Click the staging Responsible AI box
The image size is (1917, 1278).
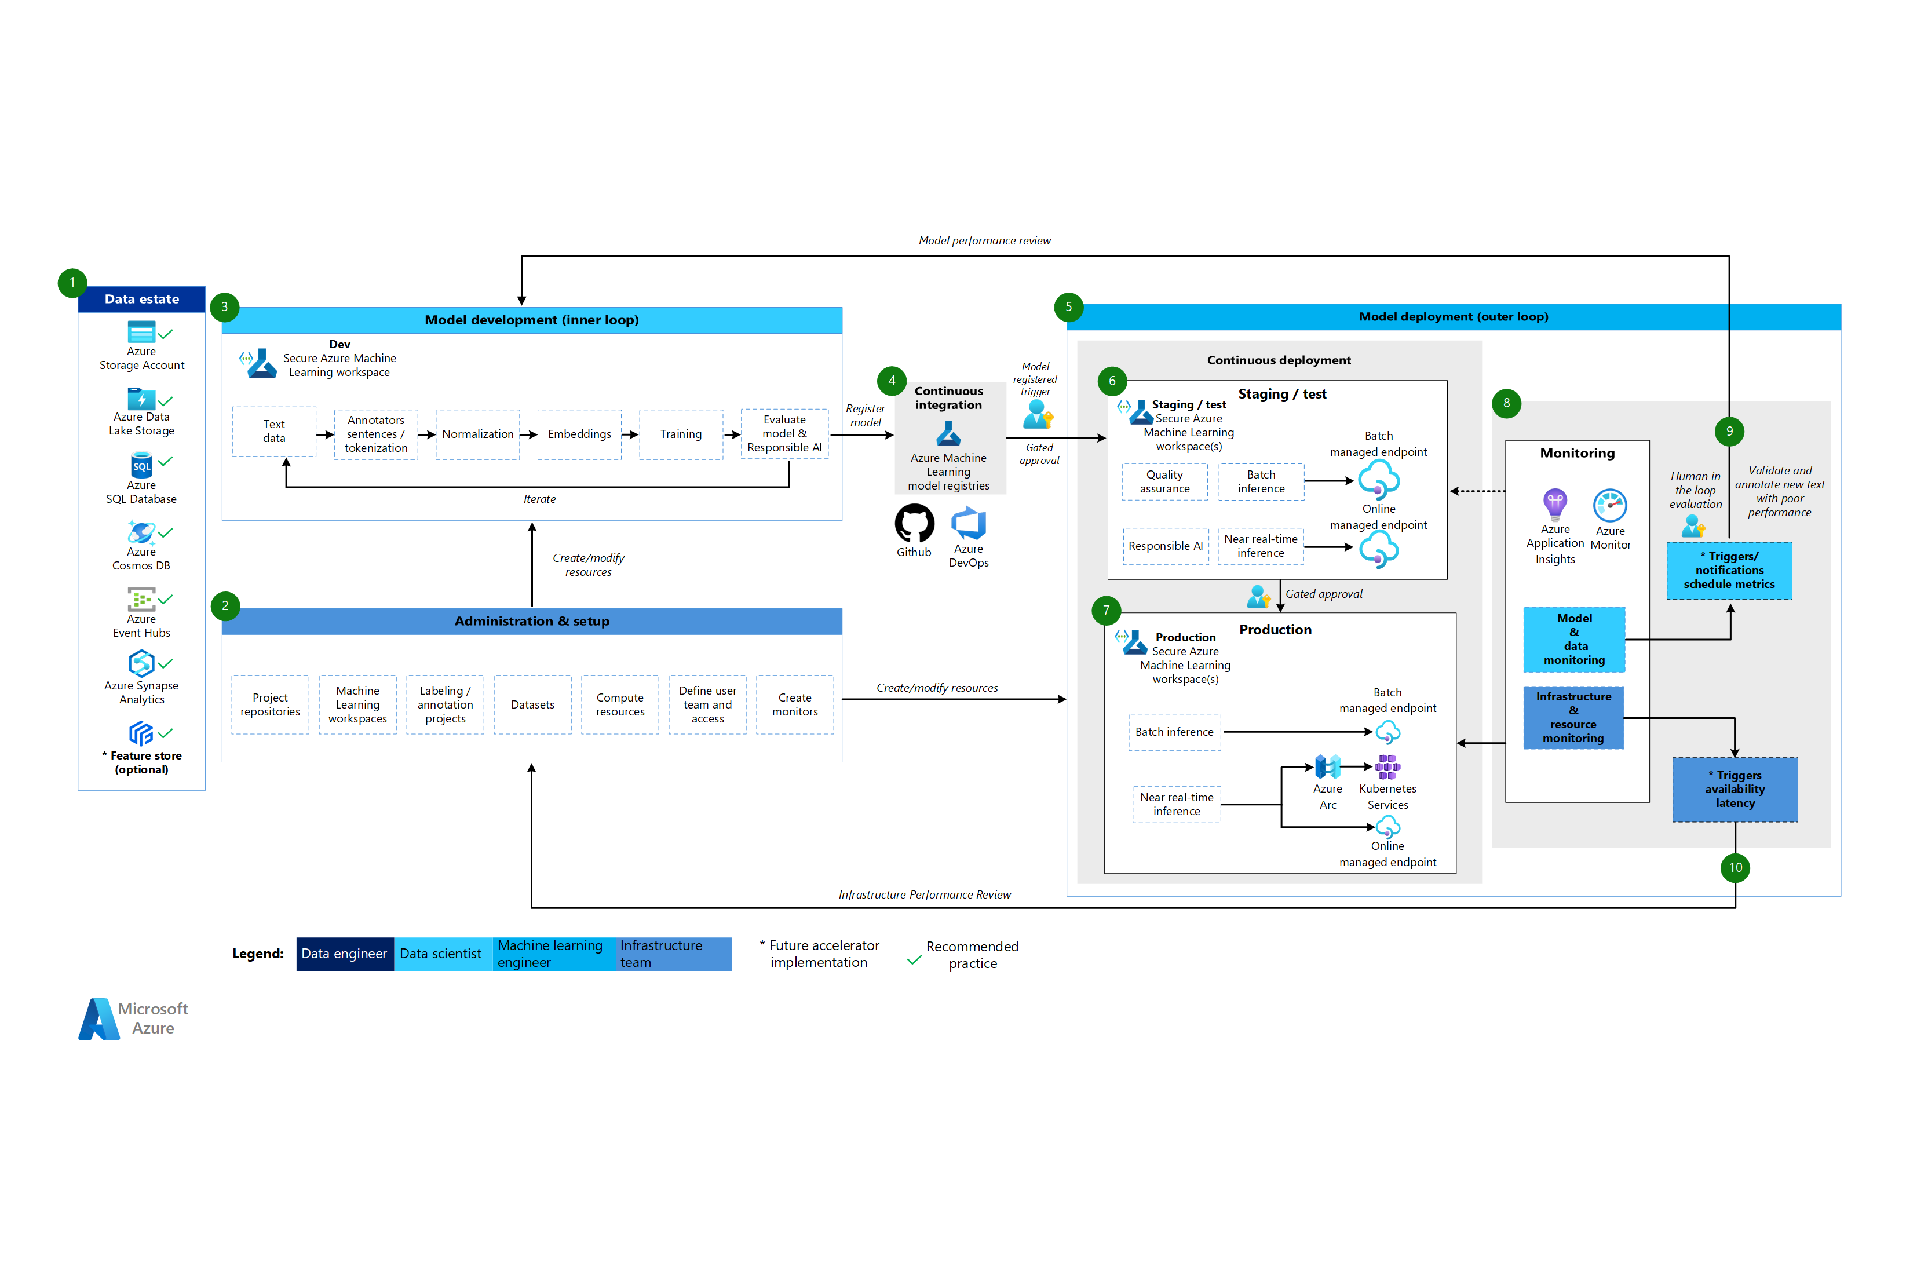pyautogui.click(x=1166, y=546)
